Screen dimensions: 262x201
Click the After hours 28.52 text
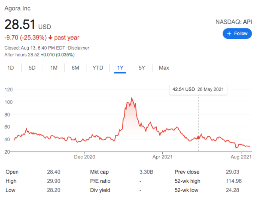tap(22, 55)
